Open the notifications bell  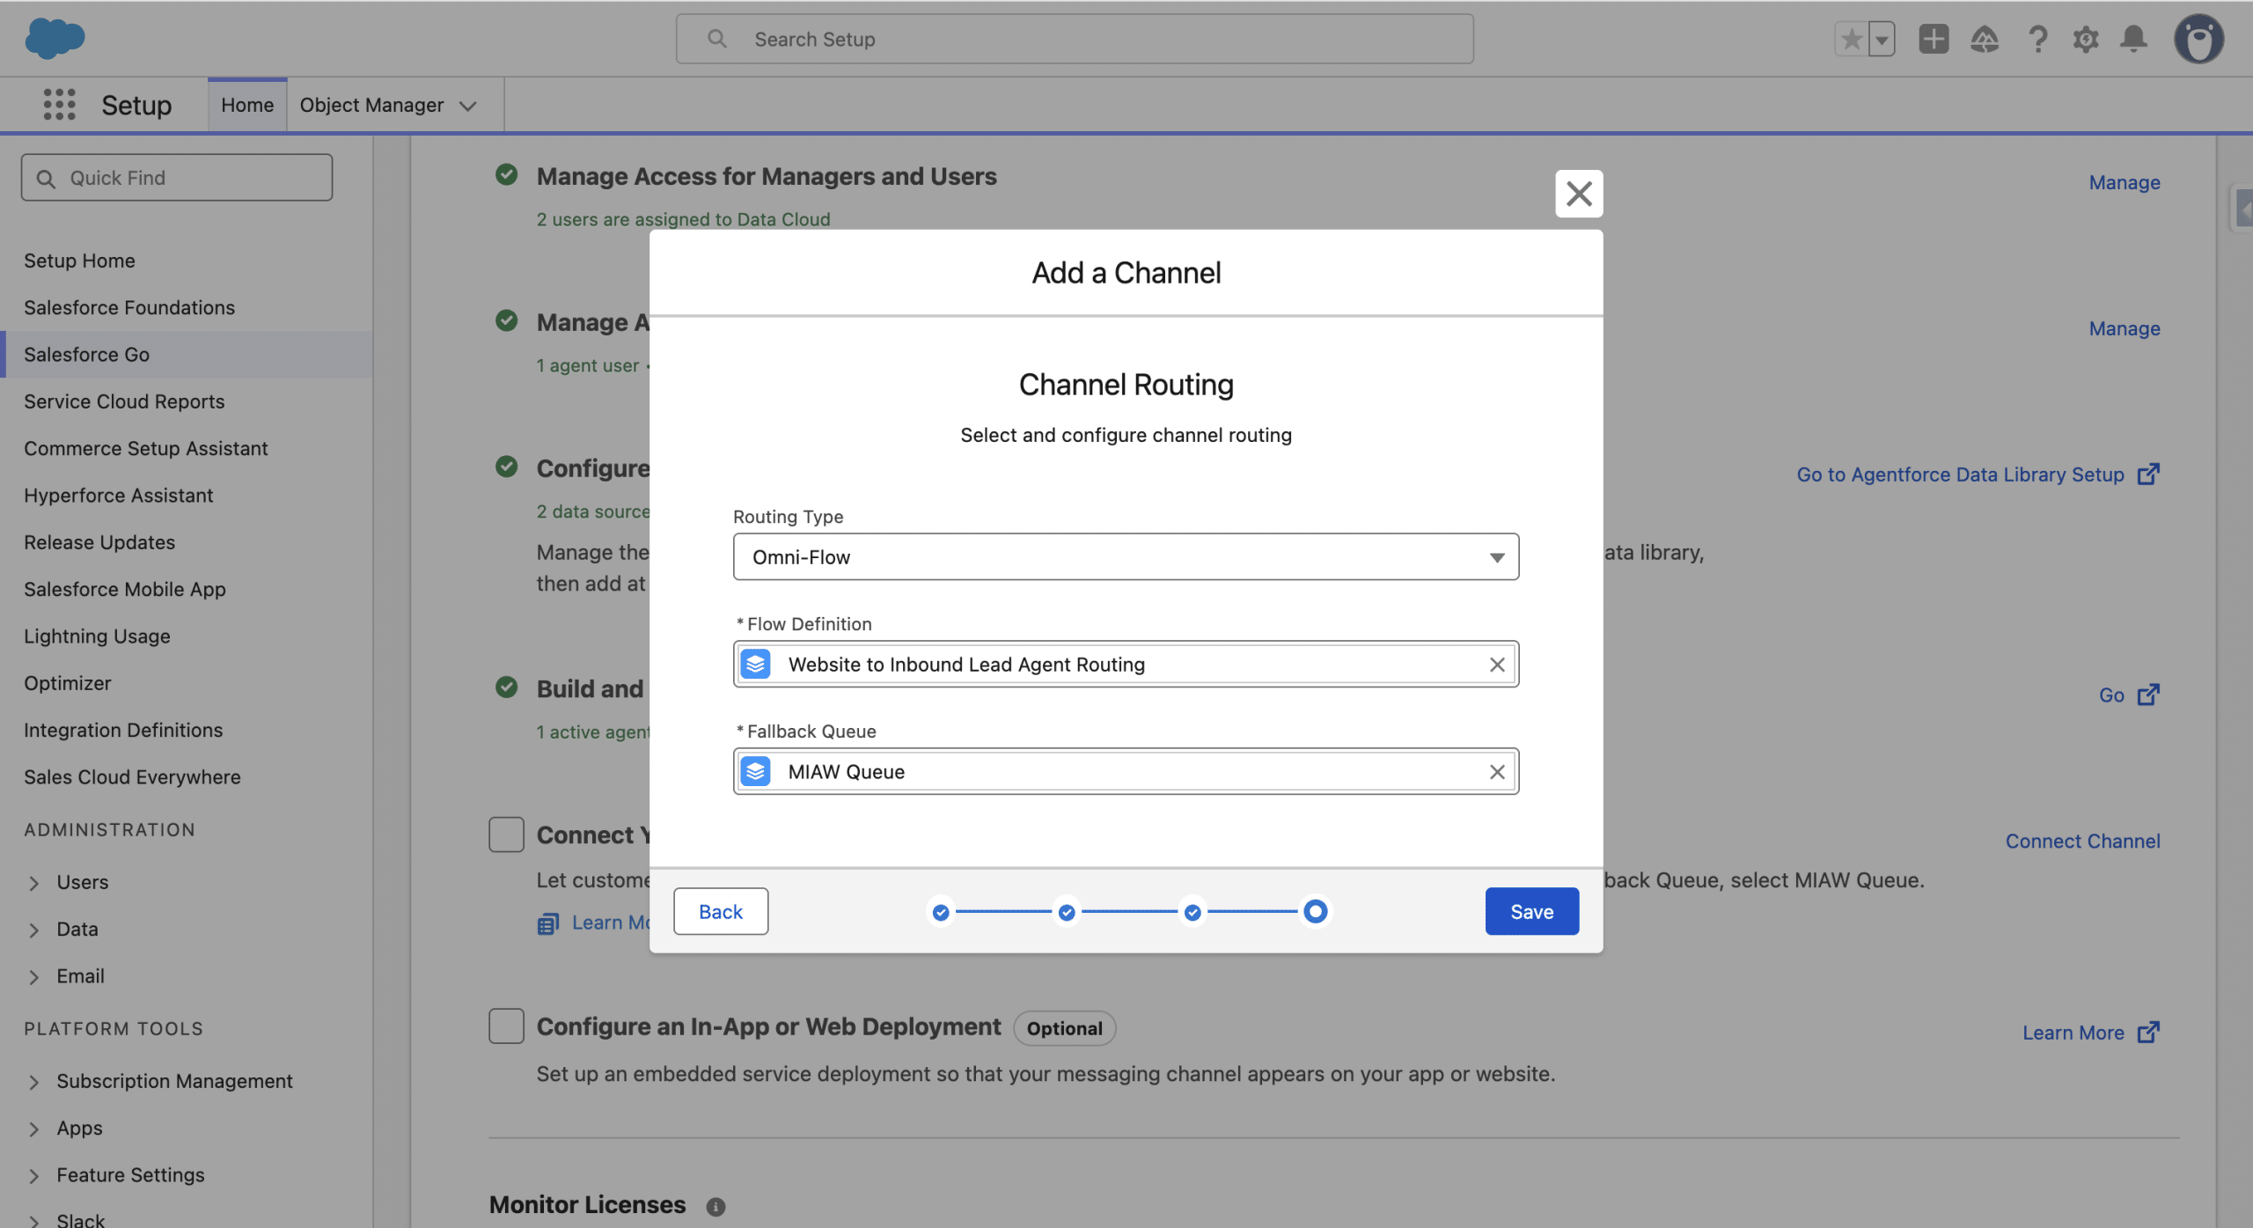tap(2133, 39)
